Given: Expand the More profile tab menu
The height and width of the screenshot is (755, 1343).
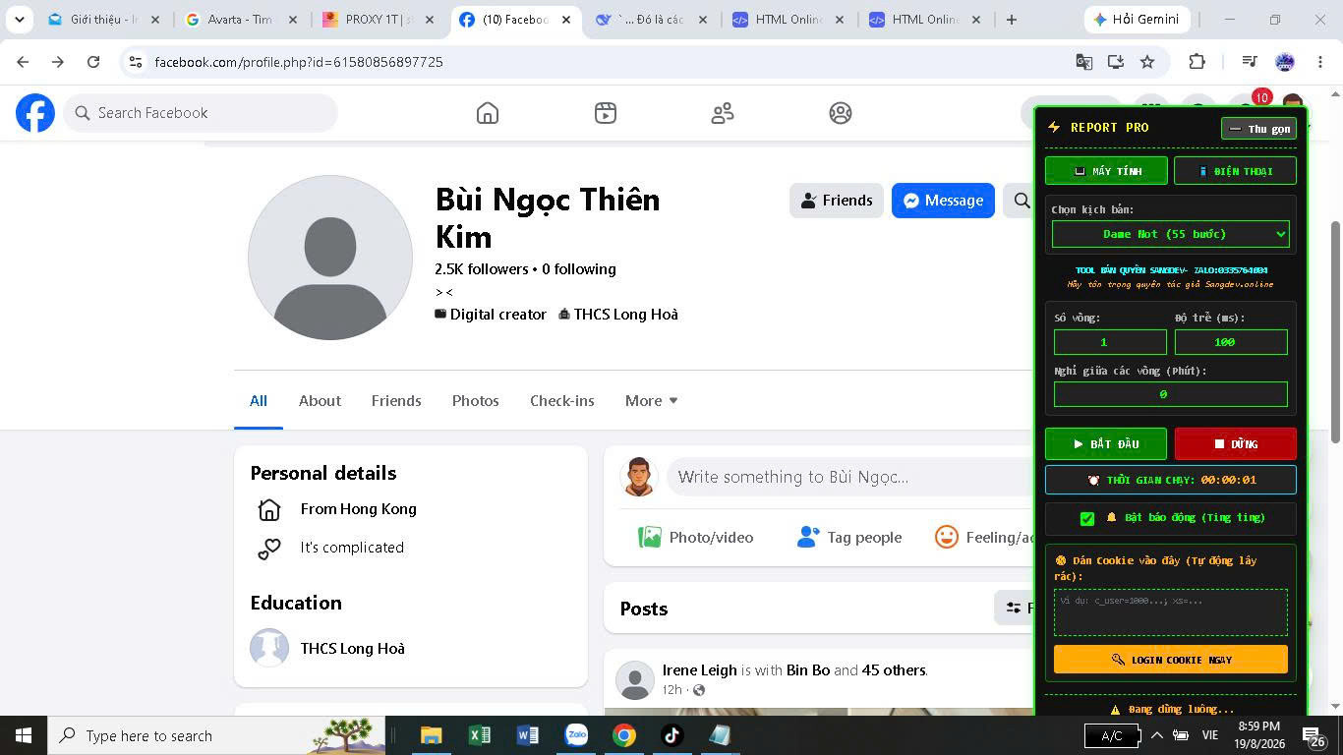Looking at the screenshot, I should (x=652, y=401).
